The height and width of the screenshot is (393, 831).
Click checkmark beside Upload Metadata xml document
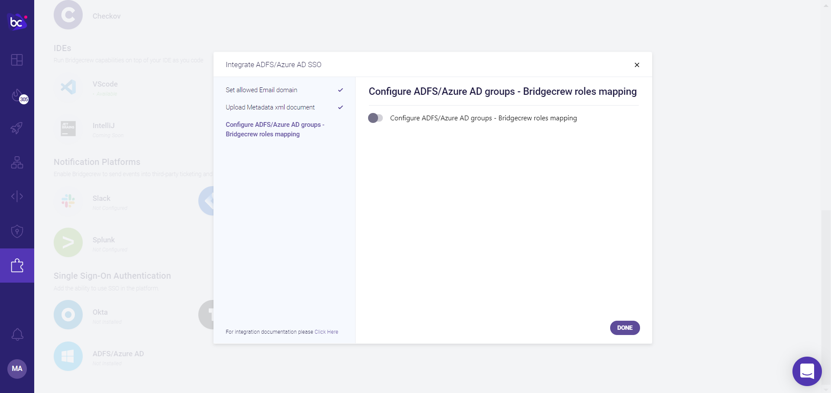tap(340, 107)
